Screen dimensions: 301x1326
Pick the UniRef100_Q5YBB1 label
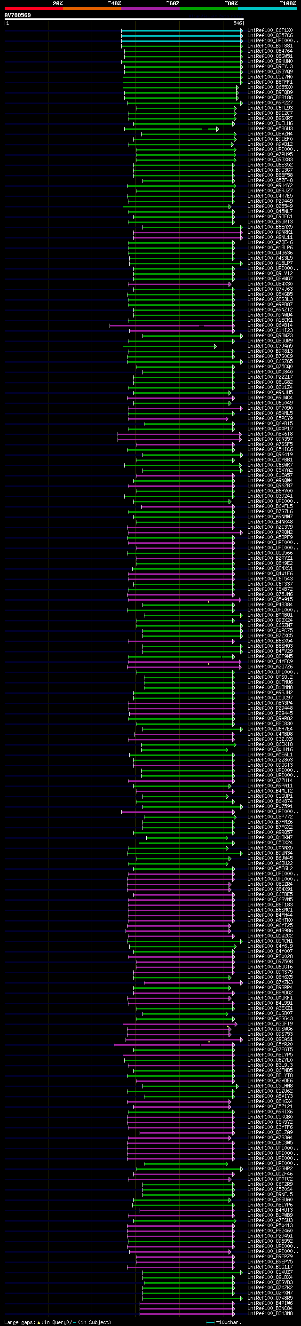(270, 460)
